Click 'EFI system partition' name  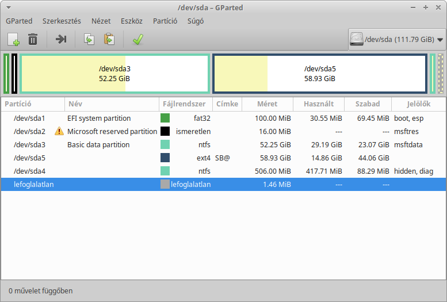pos(99,118)
